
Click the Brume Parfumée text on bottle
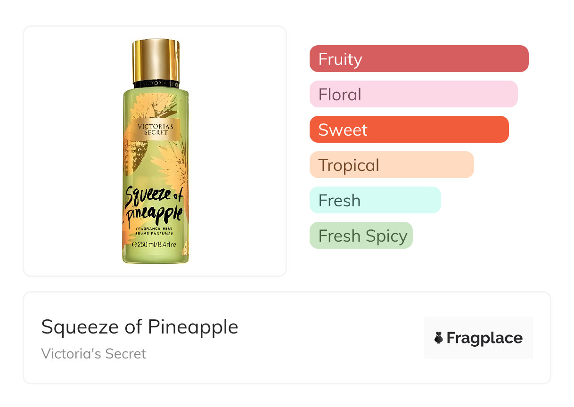154,234
